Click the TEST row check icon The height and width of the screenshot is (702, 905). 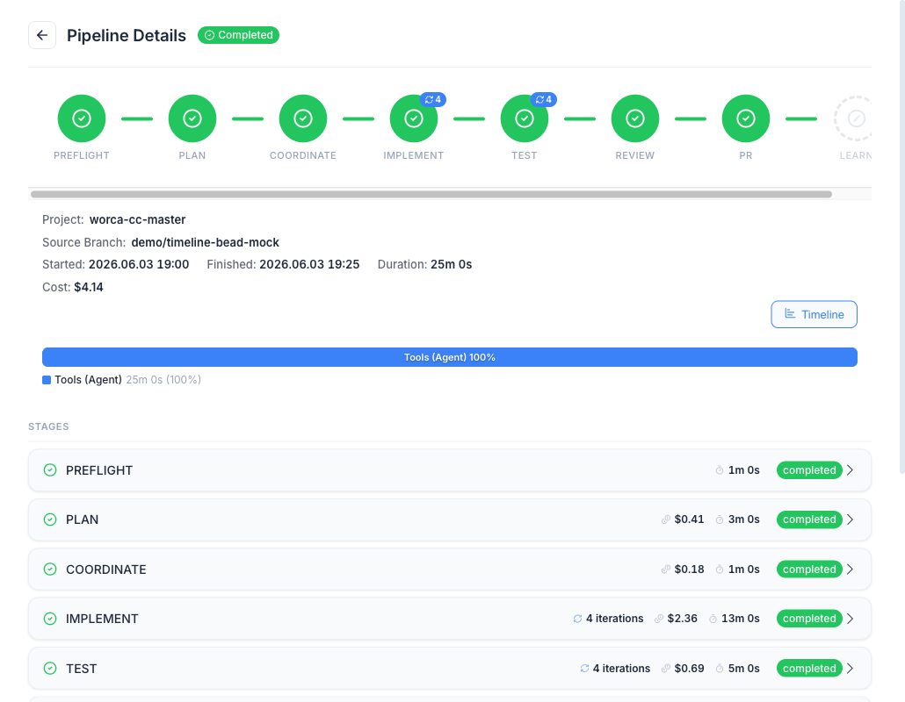[x=50, y=669]
